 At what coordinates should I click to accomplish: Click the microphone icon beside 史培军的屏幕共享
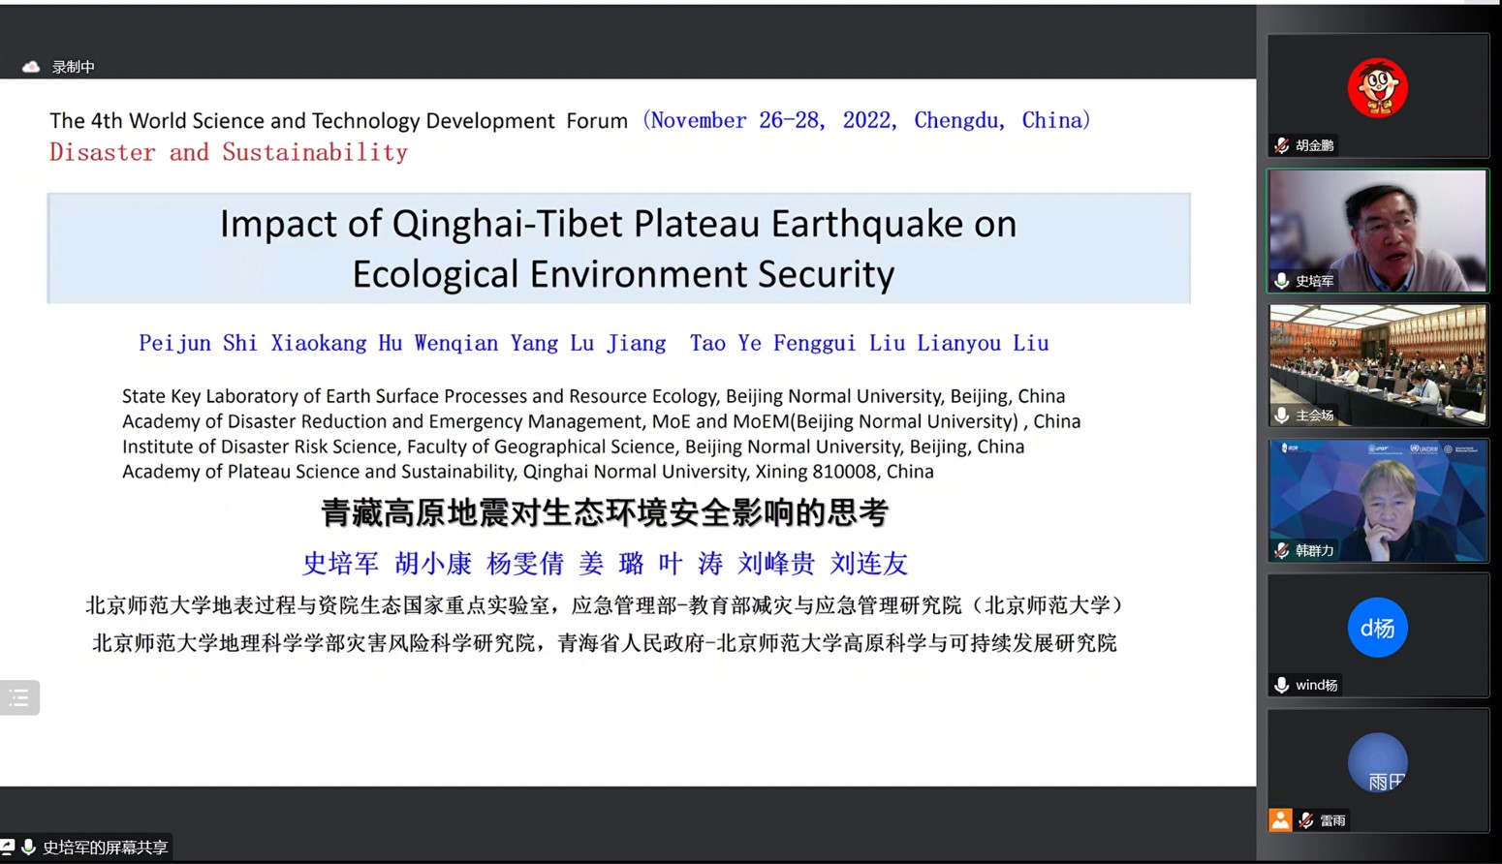click(29, 847)
